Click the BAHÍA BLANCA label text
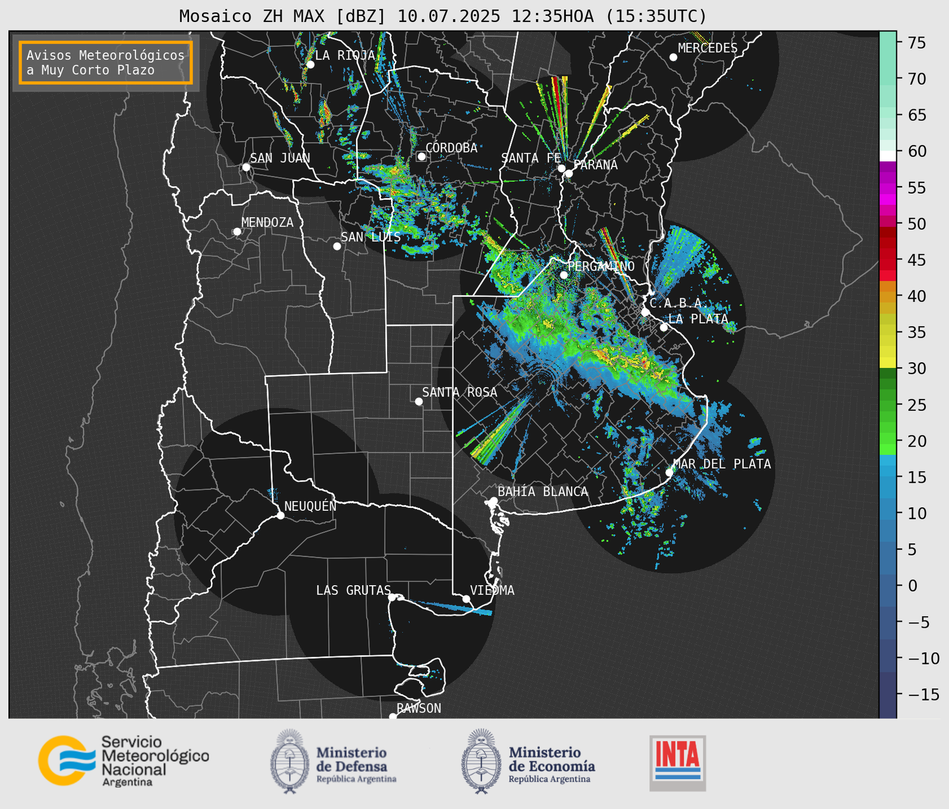 tap(543, 492)
